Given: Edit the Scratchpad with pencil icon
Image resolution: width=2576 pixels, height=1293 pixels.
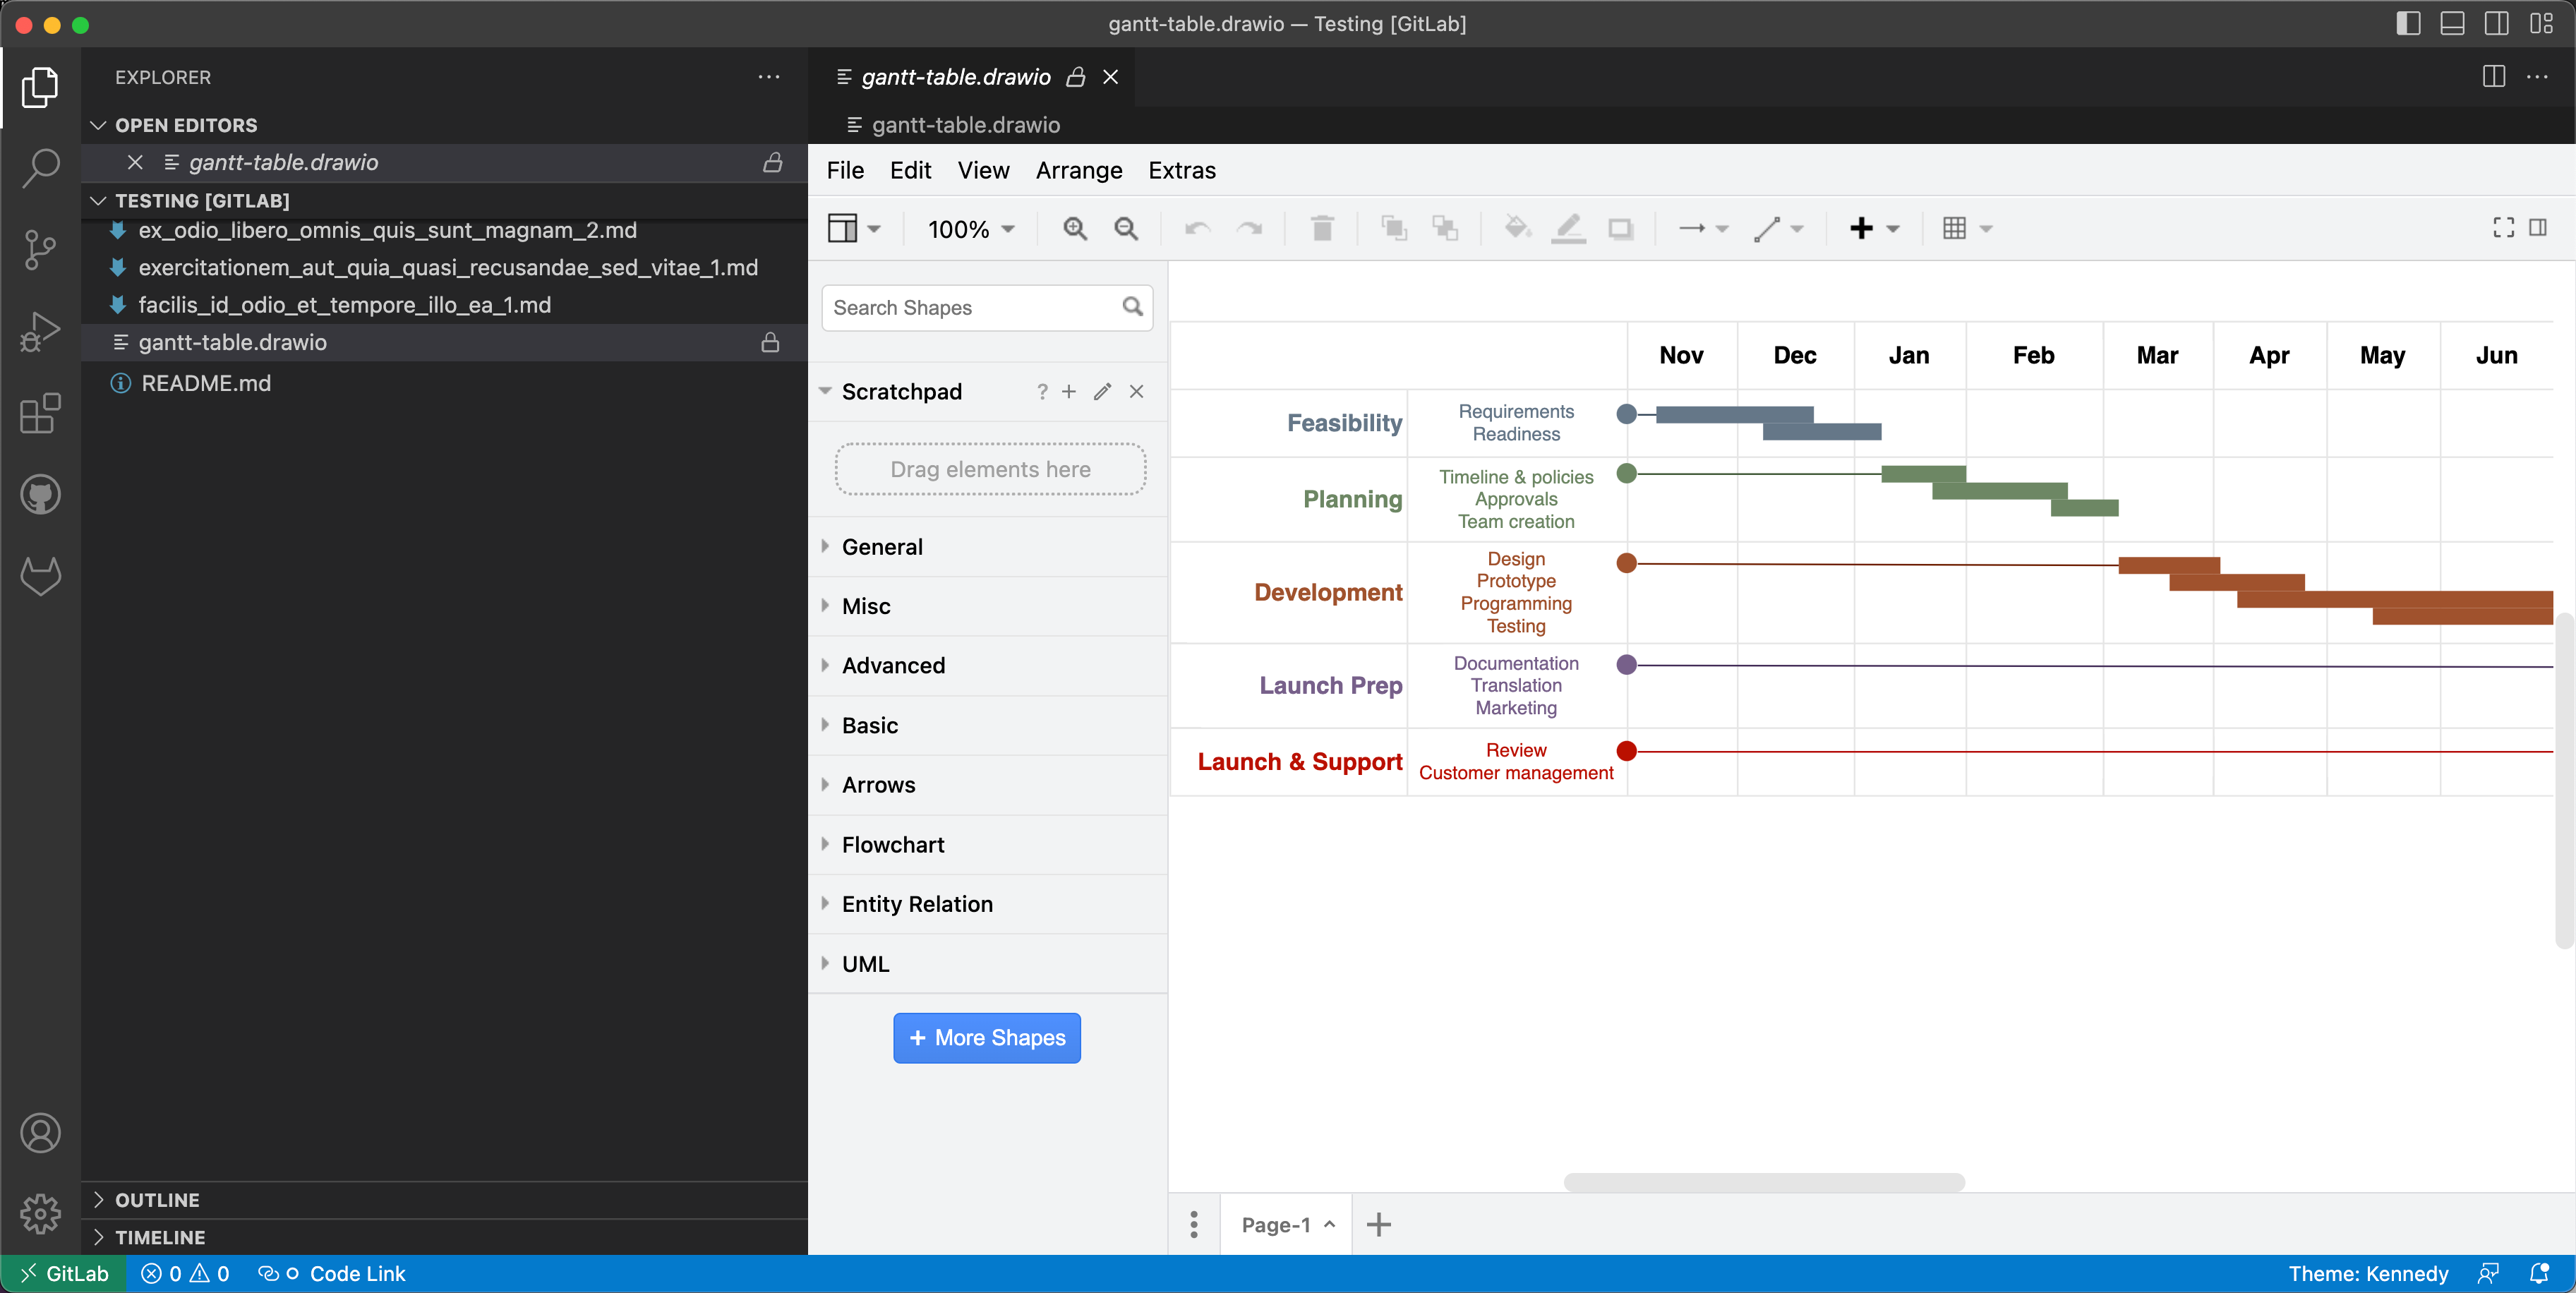Looking at the screenshot, I should (1102, 391).
